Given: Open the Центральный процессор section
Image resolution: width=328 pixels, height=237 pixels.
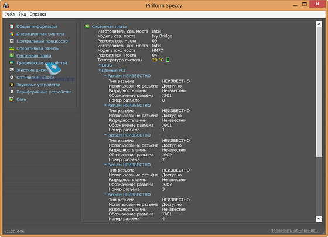Looking at the screenshot, I should click(42, 41).
